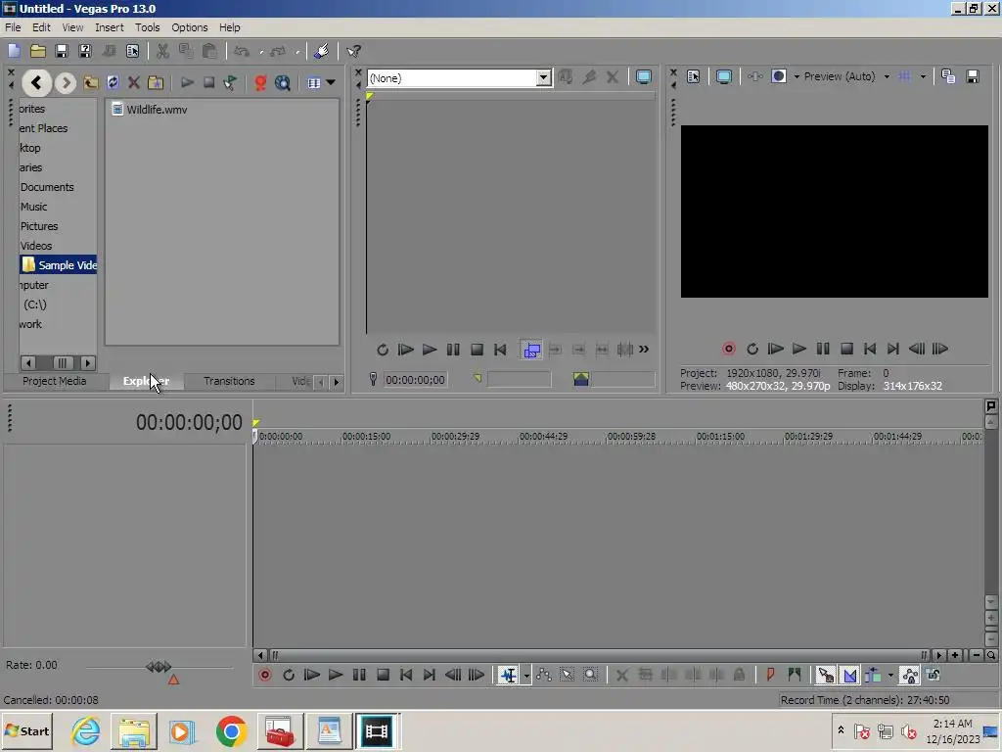The image size is (1002, 752).
Task: Click the timeline record button
Action: tap(264, 676)
